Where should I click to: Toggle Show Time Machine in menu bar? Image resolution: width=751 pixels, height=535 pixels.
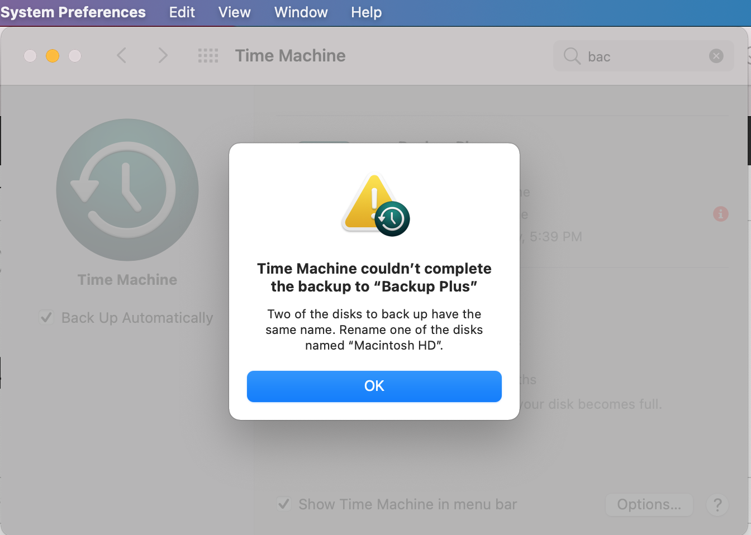point(284,504)
